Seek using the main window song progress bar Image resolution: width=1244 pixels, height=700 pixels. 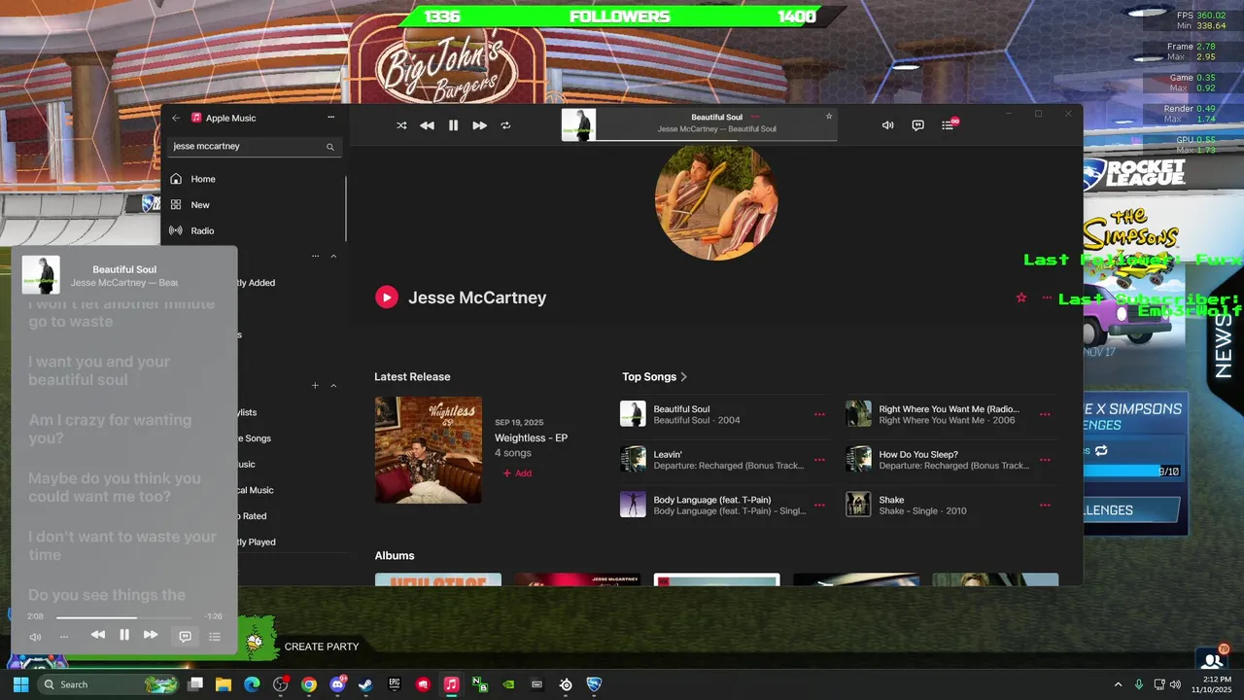coord(716,141)
